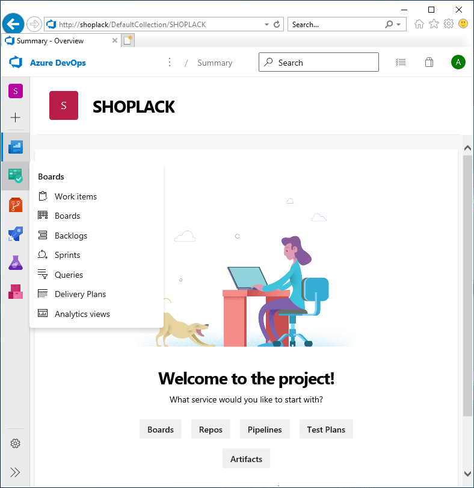Open the Pipelines hub icon
Viewport: 474px width, 488px height.
point(16,234)
